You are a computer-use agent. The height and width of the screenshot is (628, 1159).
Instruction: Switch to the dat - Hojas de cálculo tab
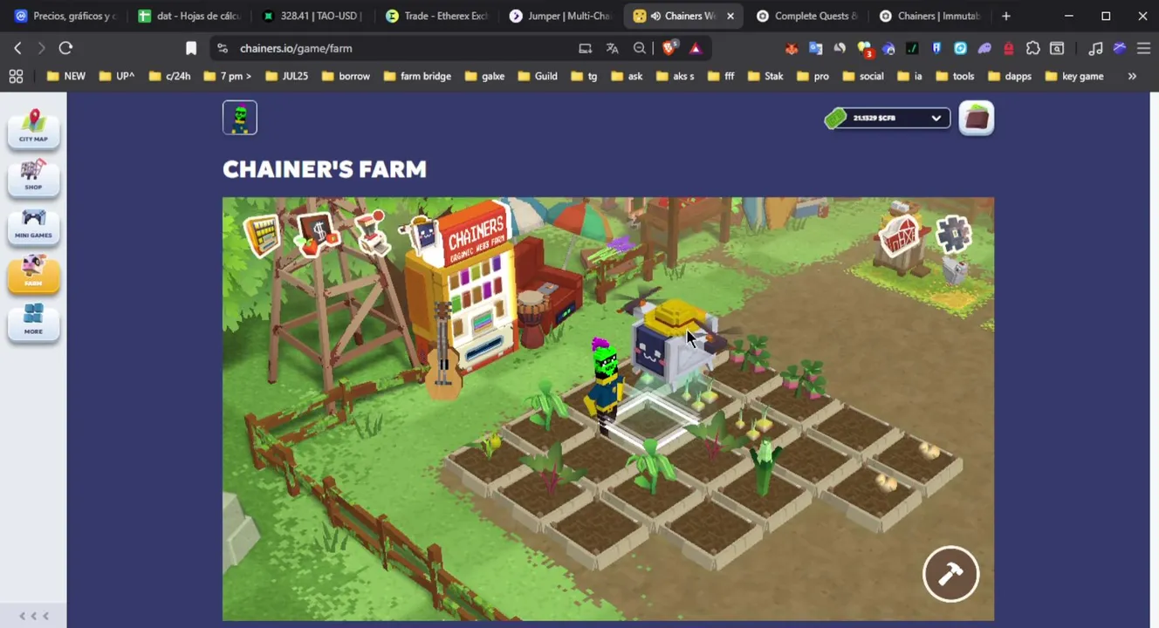(x=189, y=16)
